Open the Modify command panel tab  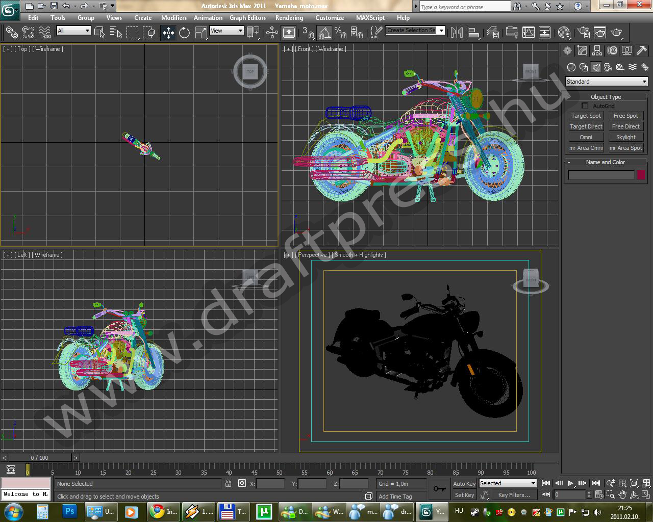point(582,50)
